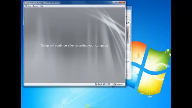
Task: Click the mouse integration status icon
Action: (113, 84)
